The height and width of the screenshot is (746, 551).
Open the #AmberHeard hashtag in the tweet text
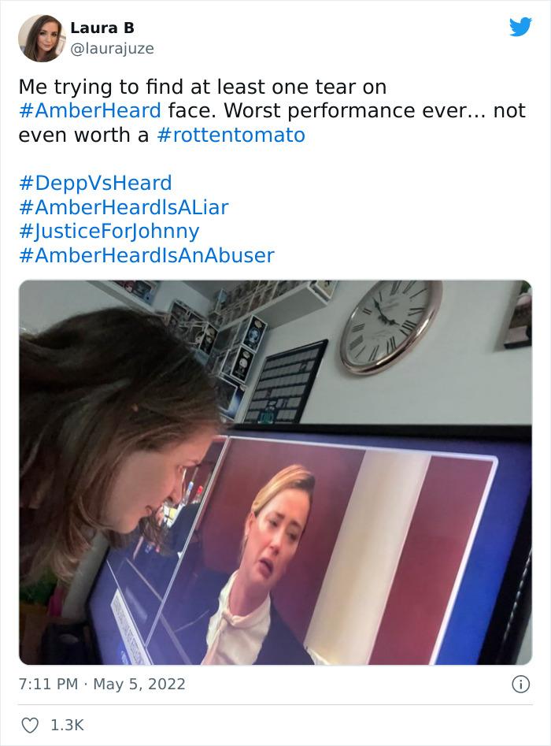90,111
